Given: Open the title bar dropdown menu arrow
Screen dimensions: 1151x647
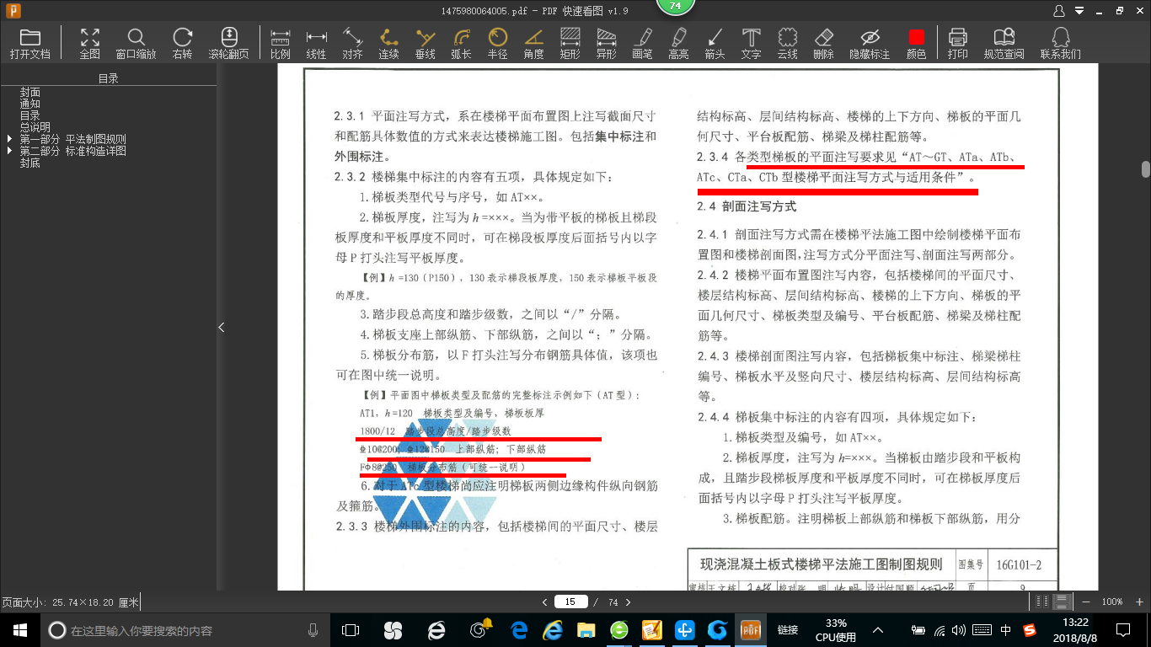Looking at the screenshot, I should coord(1081,11).
